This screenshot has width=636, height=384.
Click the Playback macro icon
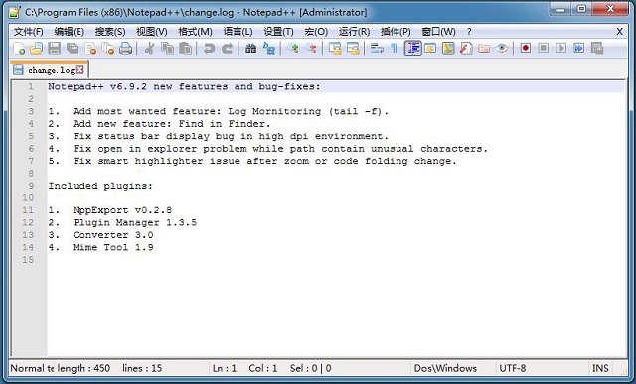[560, 49]
